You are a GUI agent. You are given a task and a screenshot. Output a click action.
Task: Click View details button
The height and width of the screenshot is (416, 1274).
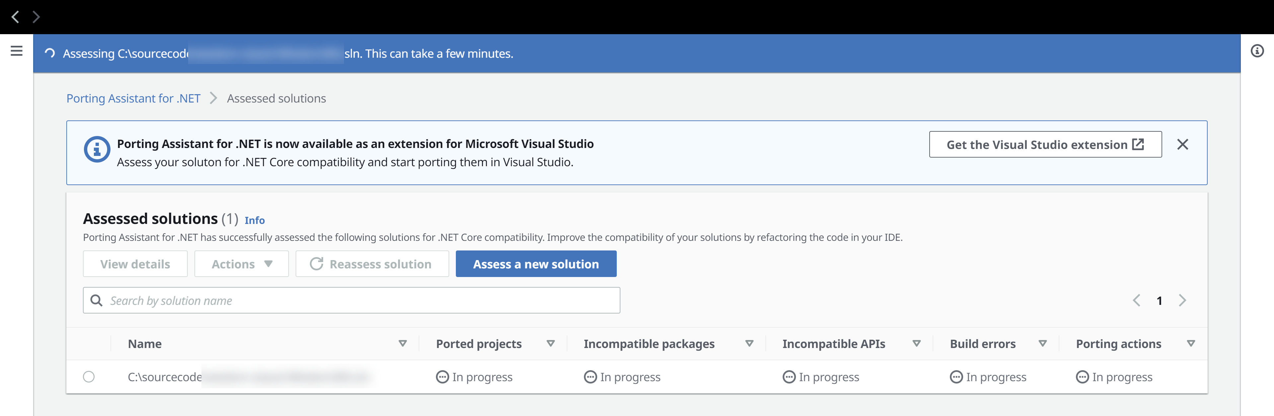pyautogui.click(x=135, y=264)
